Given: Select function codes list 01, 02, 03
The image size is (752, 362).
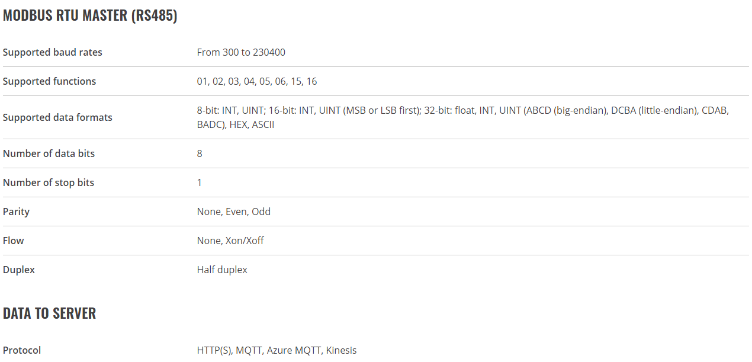Looking at the screenshot, I should tap(257, 81).
